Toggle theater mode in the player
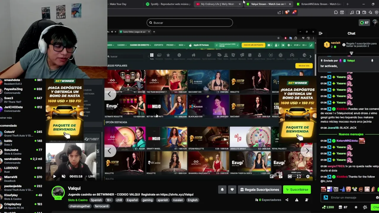This screenshot has width=379, height=213. point(290,176)
